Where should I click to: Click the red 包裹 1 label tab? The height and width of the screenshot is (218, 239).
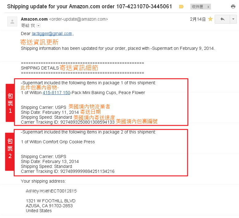click(x=10, y=103)
